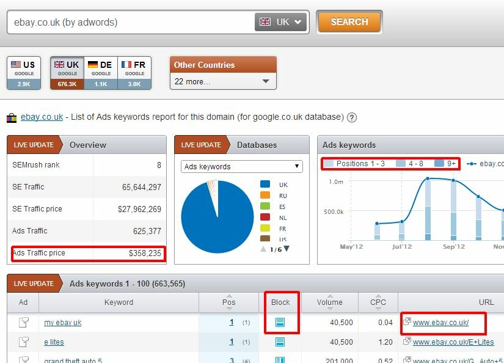Click the ad preview icon for e lites
Screen dimensions: 504x363
23,342
